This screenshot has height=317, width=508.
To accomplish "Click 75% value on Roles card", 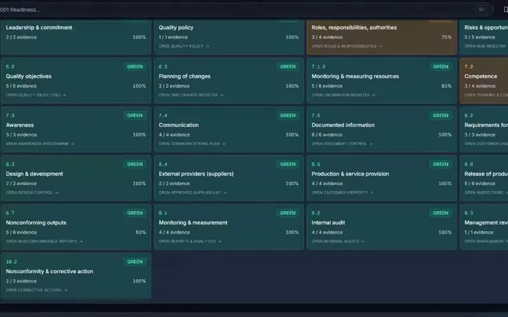I will point(447,37).
